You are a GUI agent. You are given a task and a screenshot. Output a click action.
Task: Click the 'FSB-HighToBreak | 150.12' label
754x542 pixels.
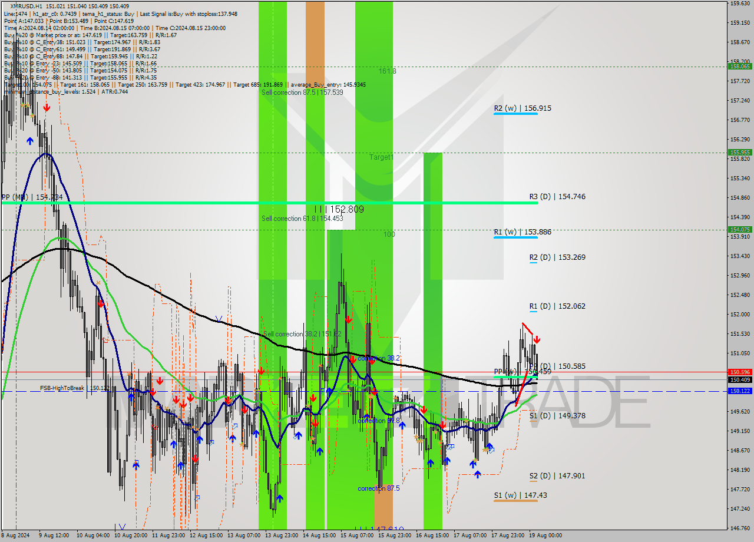click(x=75, y=388)
